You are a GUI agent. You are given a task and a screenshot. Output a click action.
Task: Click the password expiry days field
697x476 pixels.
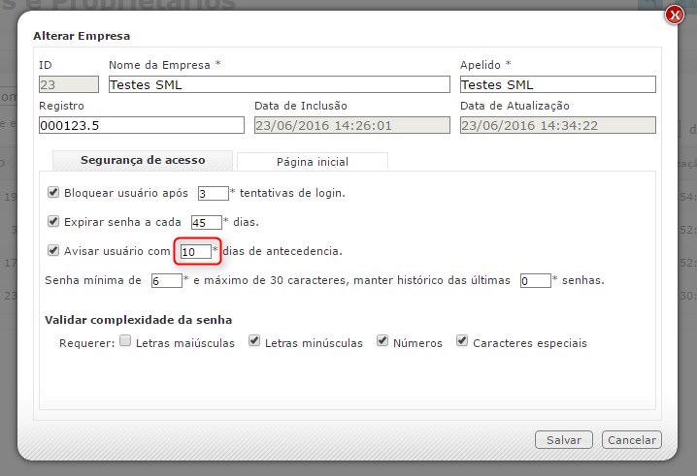206,222
